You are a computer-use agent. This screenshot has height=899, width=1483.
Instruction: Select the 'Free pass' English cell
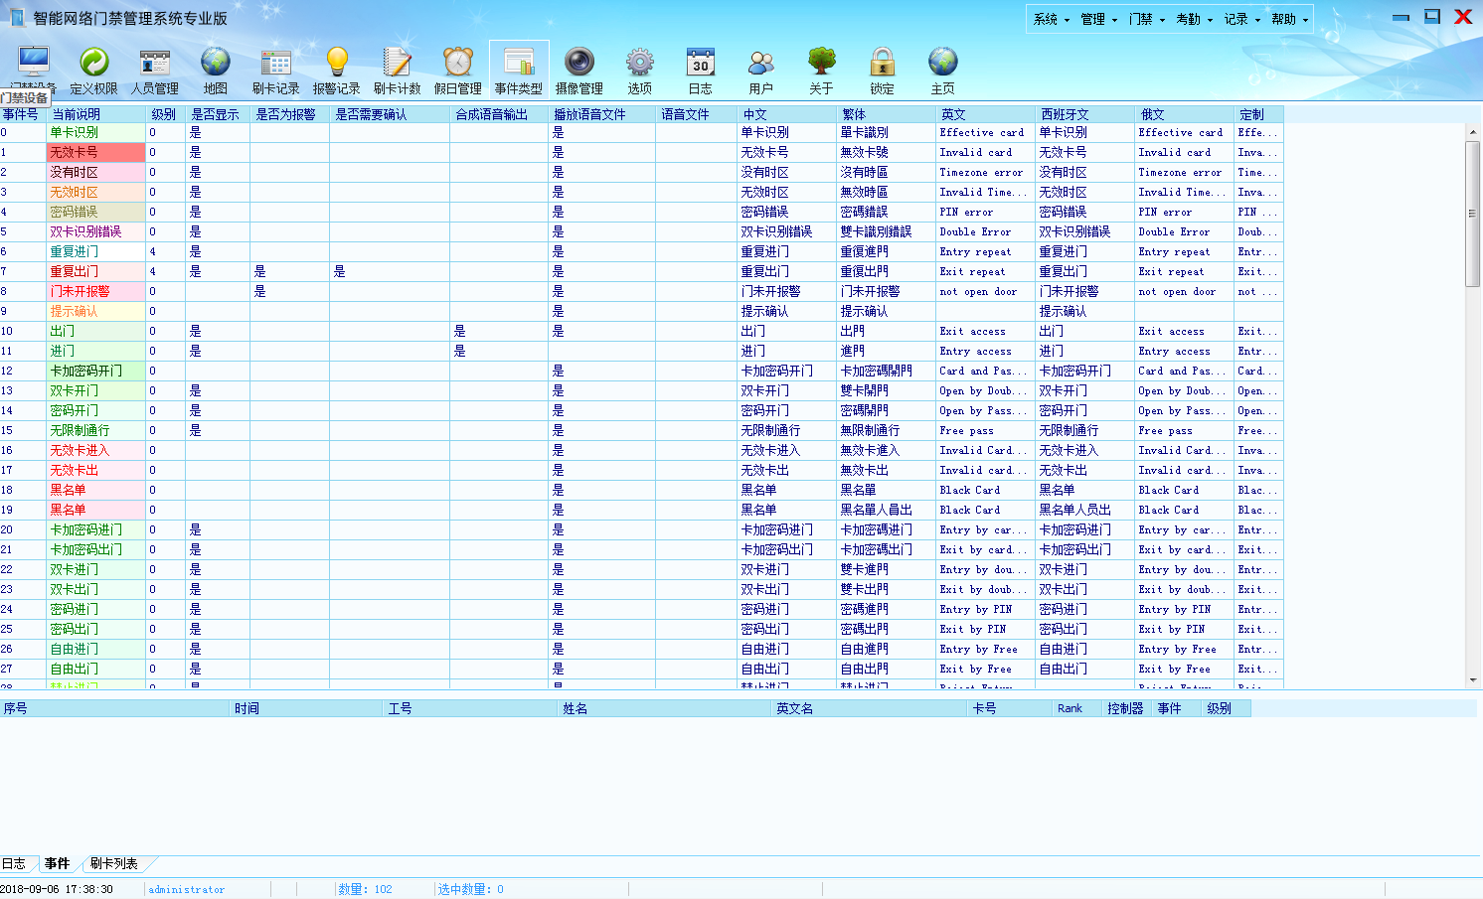click(985, 430)
